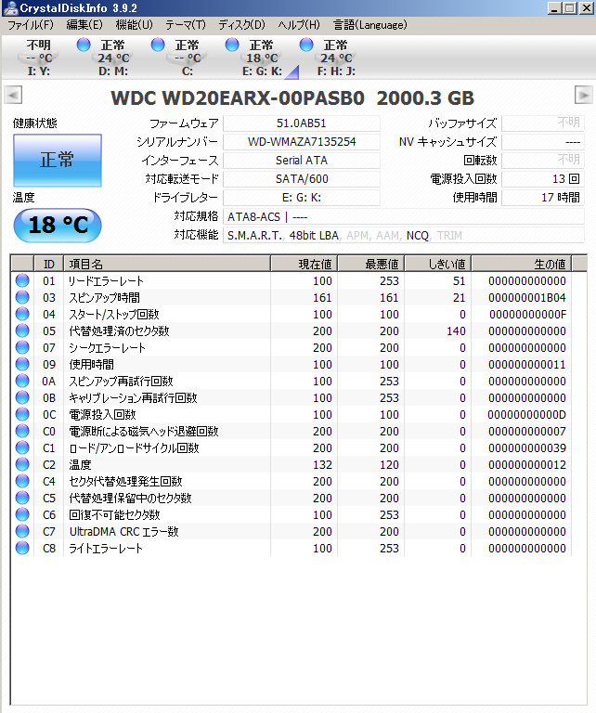Click the CrystalDiskInfo title bar app icon

(x=10, y=7)
